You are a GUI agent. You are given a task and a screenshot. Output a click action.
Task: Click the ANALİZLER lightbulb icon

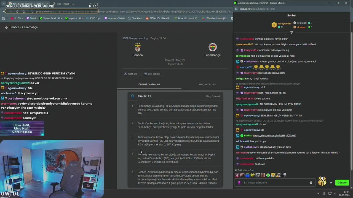click(x=132, y=96)
